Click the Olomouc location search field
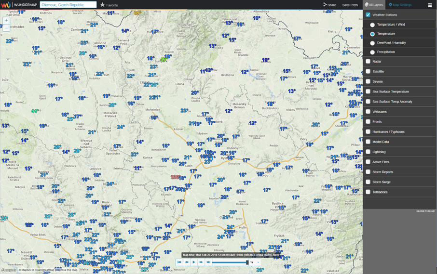 [x=68, y=5]
